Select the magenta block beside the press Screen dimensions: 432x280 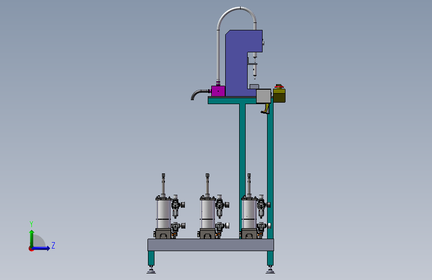tap(218, 91)
